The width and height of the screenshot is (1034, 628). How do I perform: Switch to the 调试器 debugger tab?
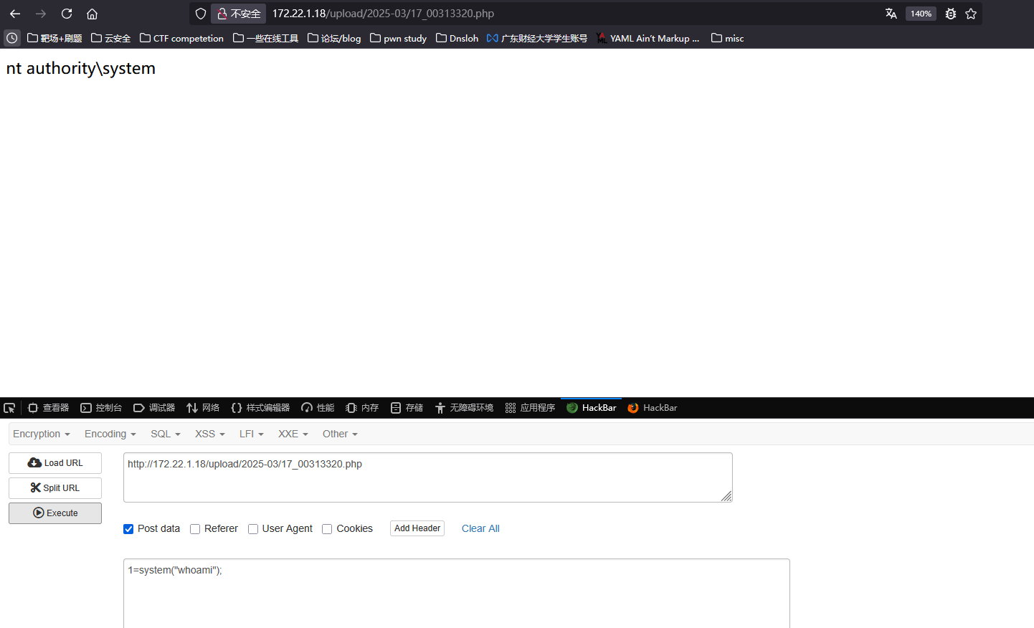pyautogui.click(x=154, y=408)
